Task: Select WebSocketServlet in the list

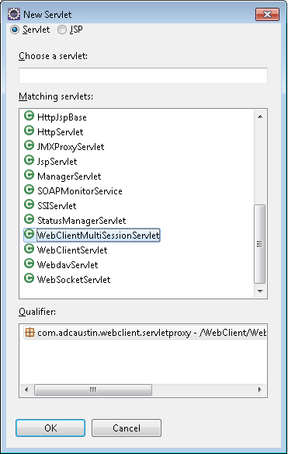Action: [x=74, y=280]
